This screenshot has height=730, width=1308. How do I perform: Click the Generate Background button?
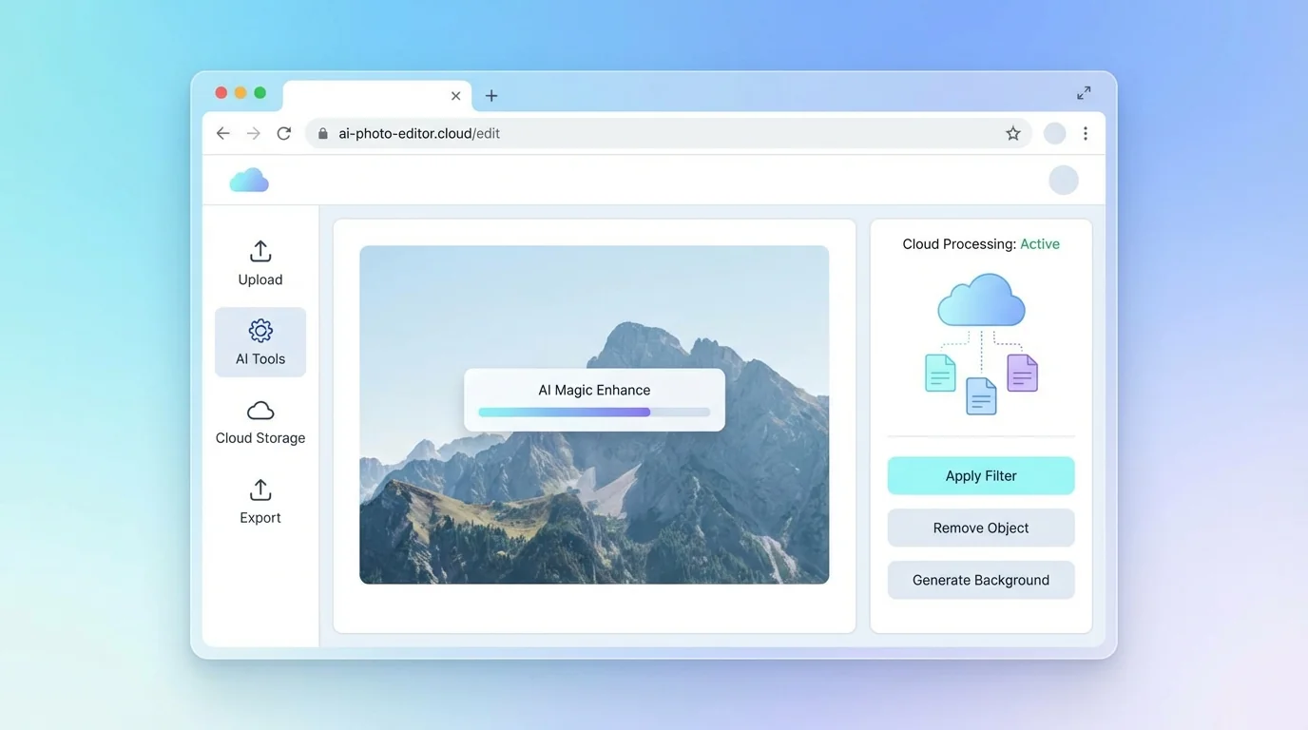point(980,581)
